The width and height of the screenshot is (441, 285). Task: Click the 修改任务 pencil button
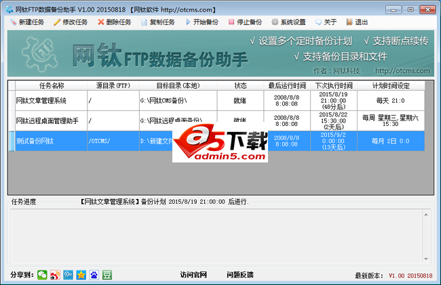click(71, 22)
